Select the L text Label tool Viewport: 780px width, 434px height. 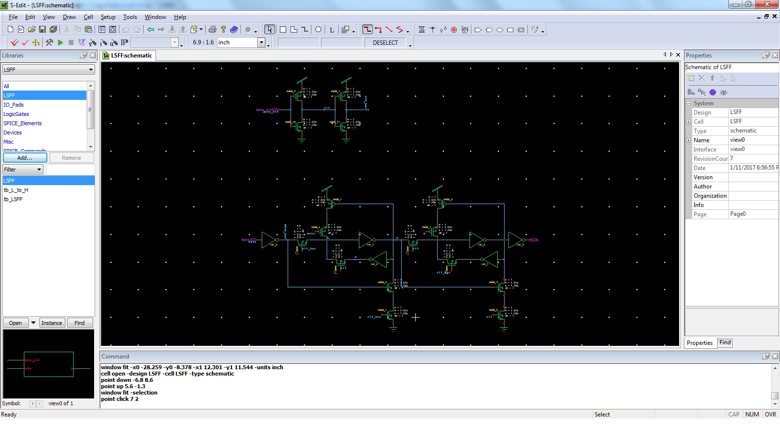332,30
